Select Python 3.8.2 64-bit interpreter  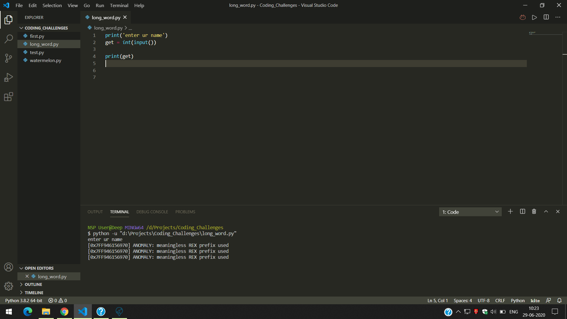(x=24, y=300)
